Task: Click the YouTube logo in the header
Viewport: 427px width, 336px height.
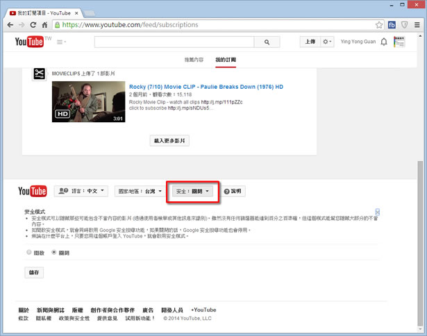Action: [29, 42]
